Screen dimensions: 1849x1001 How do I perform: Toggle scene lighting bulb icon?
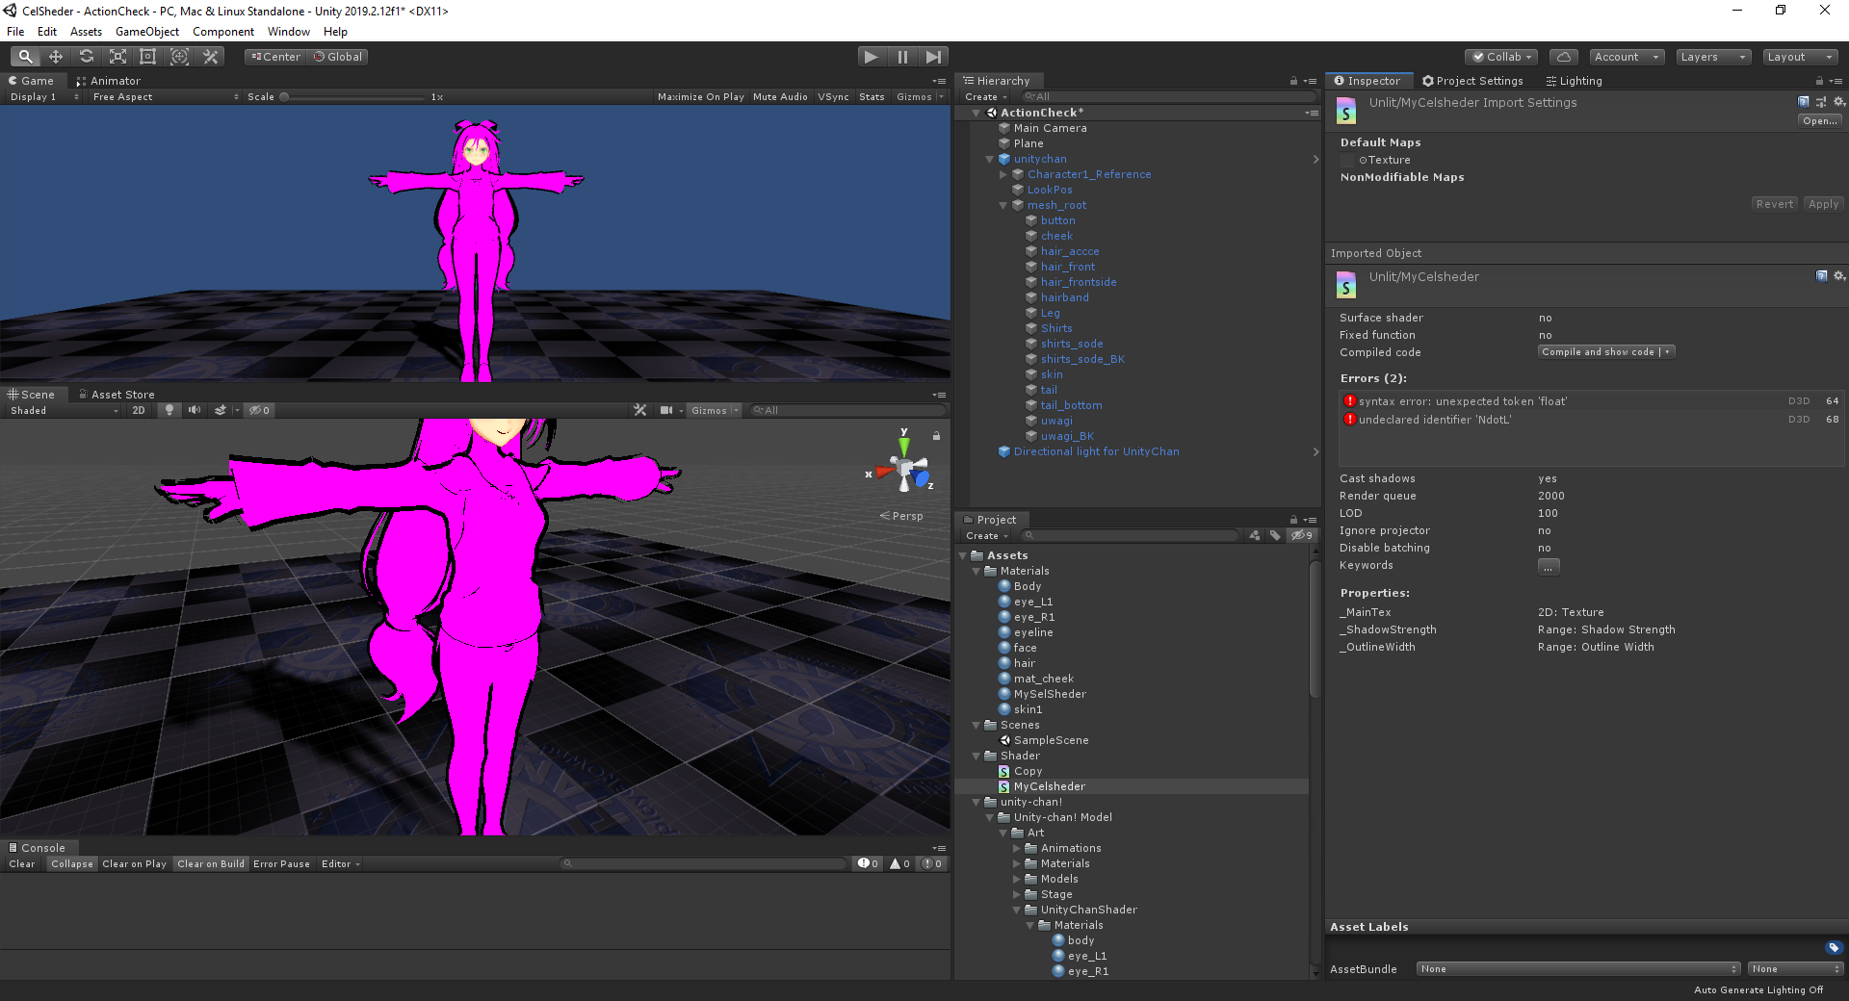[169, 410]
